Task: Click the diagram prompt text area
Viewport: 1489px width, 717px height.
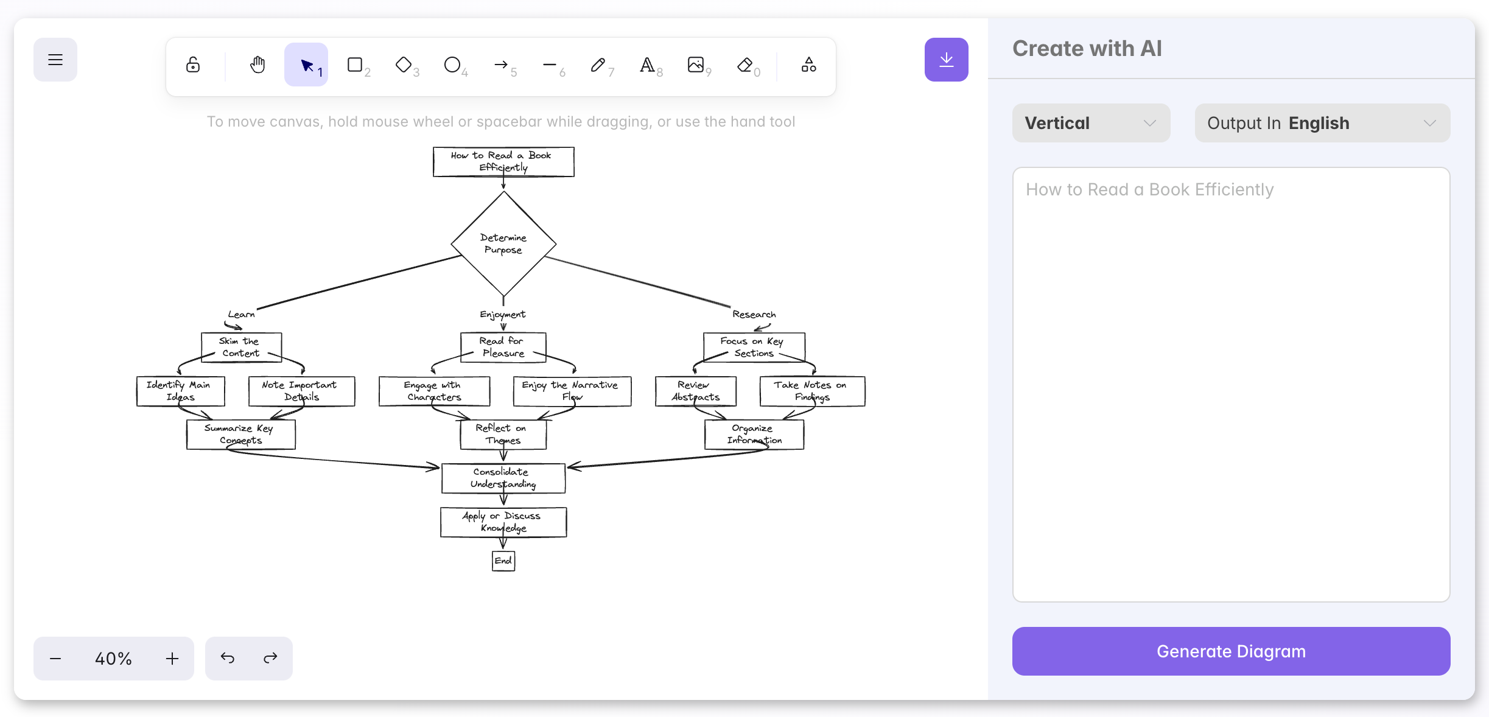Action: point(1231,385)
